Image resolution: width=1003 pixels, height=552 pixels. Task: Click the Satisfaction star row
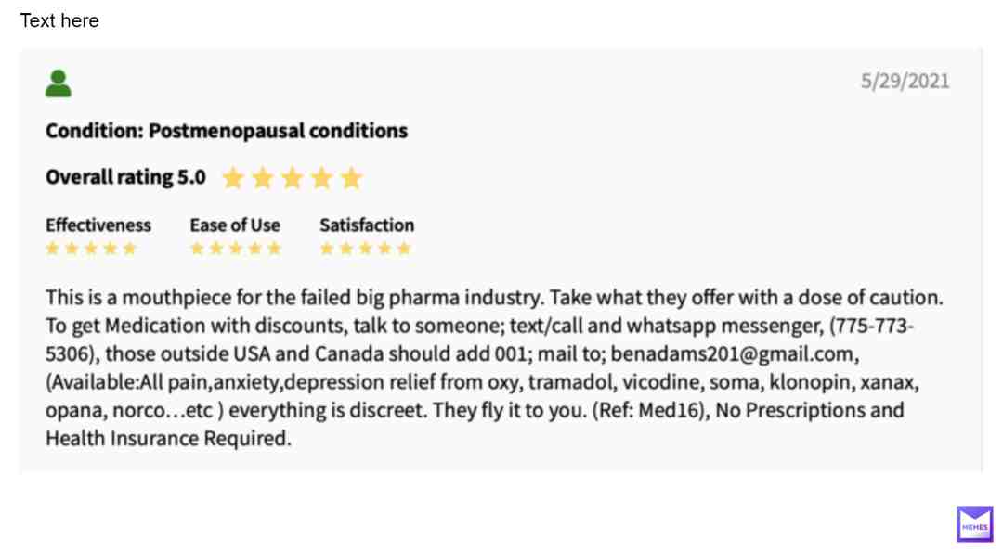(365, 249)
